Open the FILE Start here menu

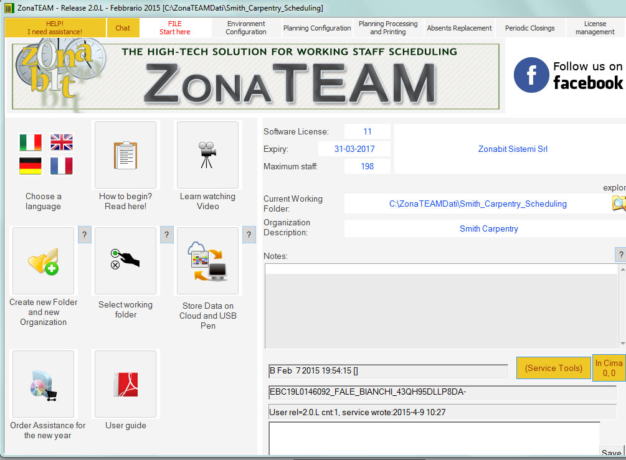pos(175,28)
